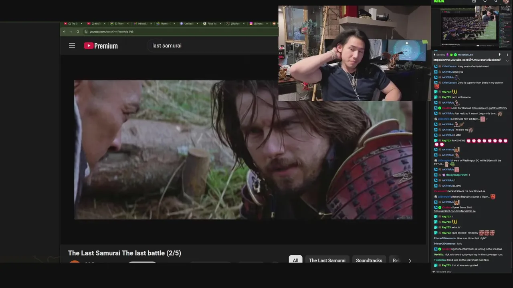Click the Kick stream preview thumbnail

[471, 27]
